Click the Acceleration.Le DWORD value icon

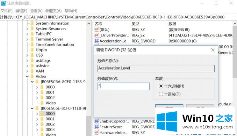[96, 41]
